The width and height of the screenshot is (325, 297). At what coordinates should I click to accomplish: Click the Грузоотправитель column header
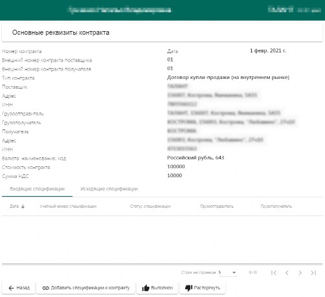217,206
